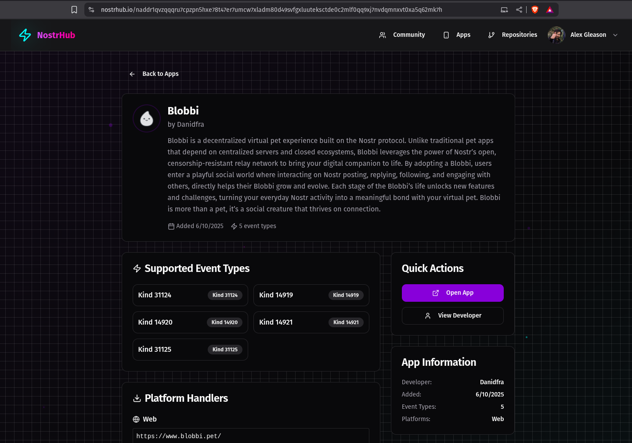Click the 'App Information' heading

click(439, 362)
